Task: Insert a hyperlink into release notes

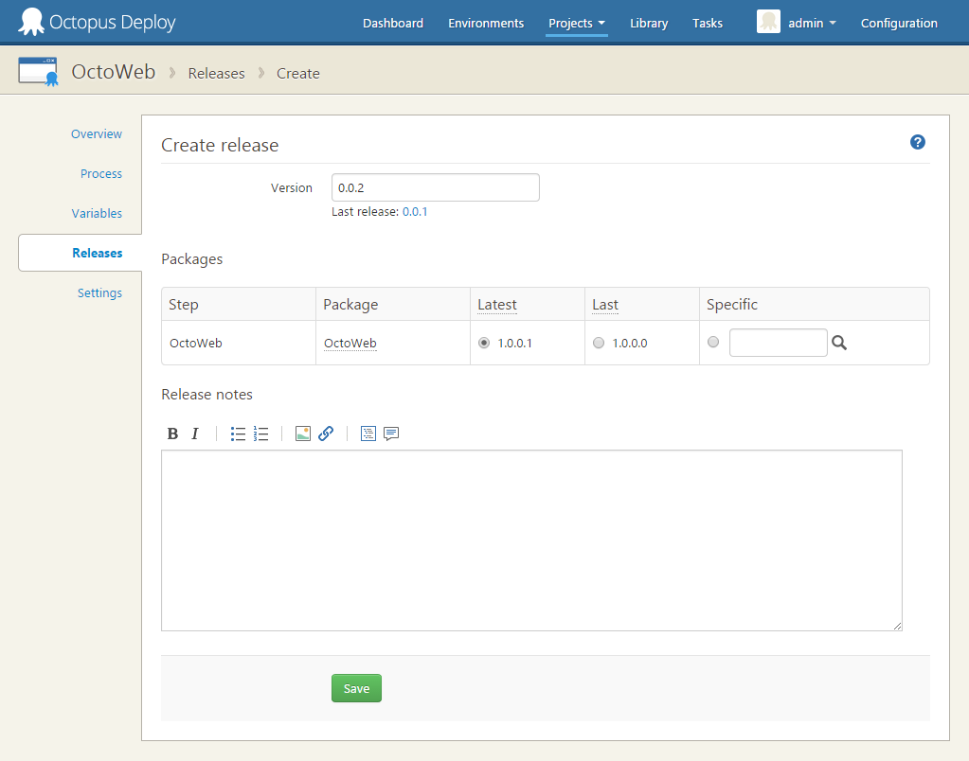Action: [x=326, y=434]
